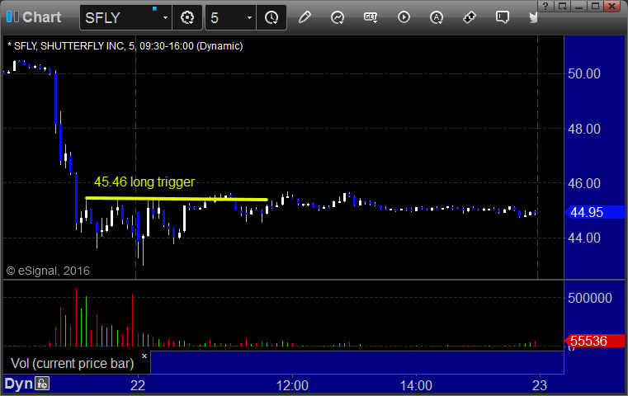Screen dimensions: 628x396
Task: Click the 44.00 price axis label
Action: [584, 238]
